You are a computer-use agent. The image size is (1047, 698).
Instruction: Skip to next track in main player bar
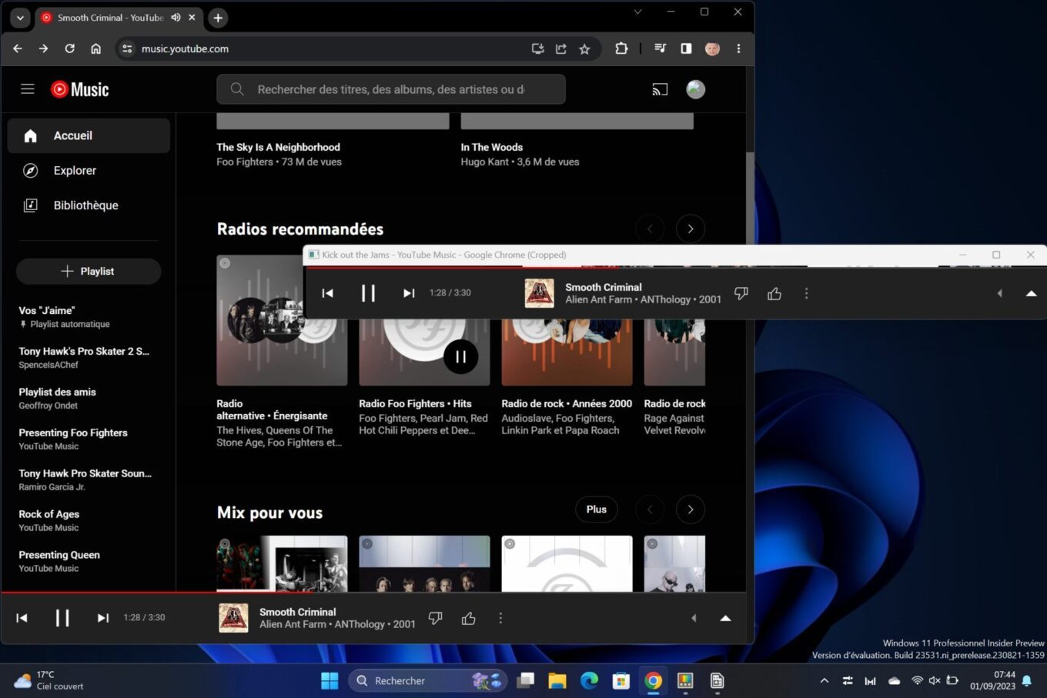[x=103, y=617]
